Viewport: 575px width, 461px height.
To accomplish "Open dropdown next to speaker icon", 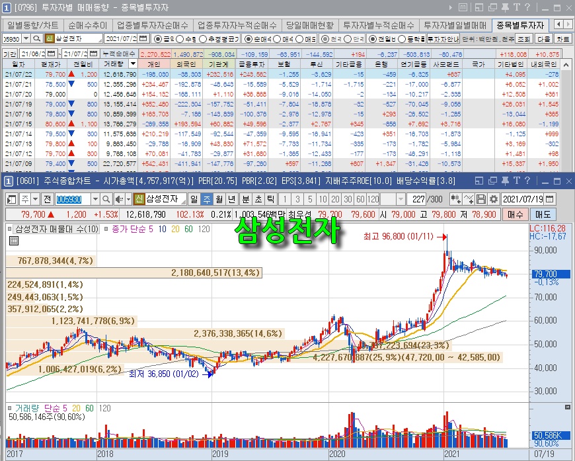I will click(x=128, y=199).
